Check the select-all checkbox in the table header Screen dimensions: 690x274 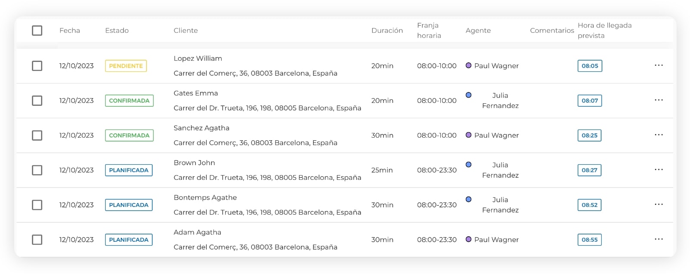click(37, 31)
